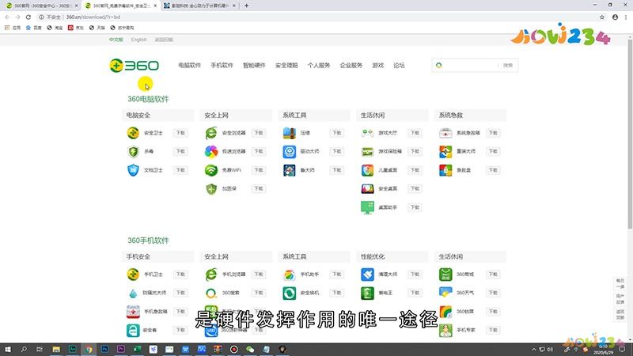Screen dimensions: 633x356
Task: Click the 桌面助手 green monitor icon
Action: coord(367,207)
